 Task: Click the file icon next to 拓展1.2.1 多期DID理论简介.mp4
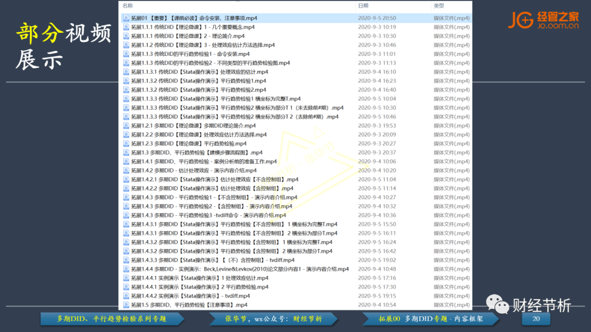(x=126, y=126)
